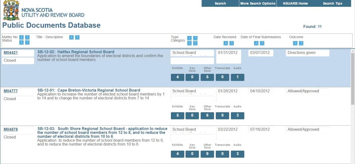Sort Status descending with down arrow
The image size is (355, 164).
pos(21,42)
